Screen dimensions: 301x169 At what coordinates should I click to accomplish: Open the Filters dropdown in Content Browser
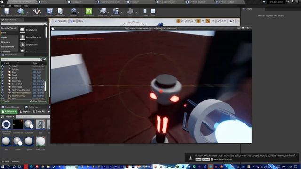click(x=9, y=117)
